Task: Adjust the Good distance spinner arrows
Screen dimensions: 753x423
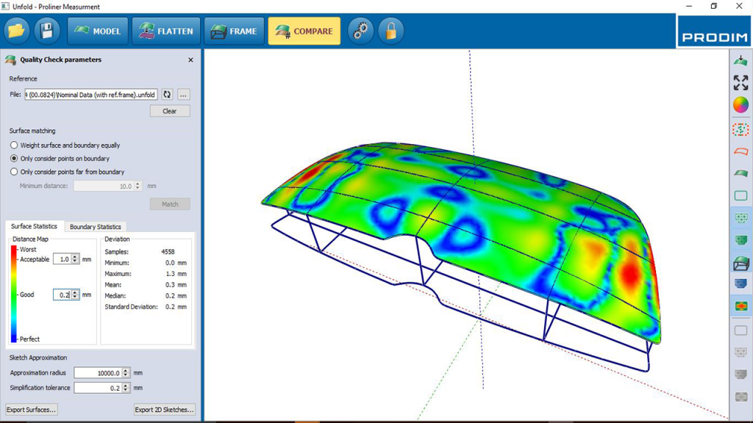Action: (x=75, y=294)
